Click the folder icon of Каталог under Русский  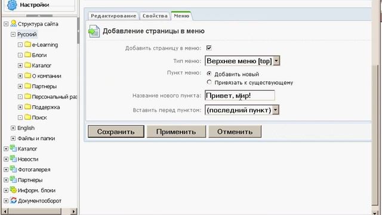tap(28, 65)
